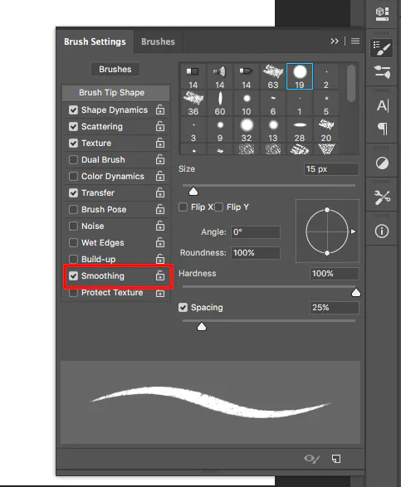Click the Hardness slider handle

pyautogui.click(x=356, y=293)
